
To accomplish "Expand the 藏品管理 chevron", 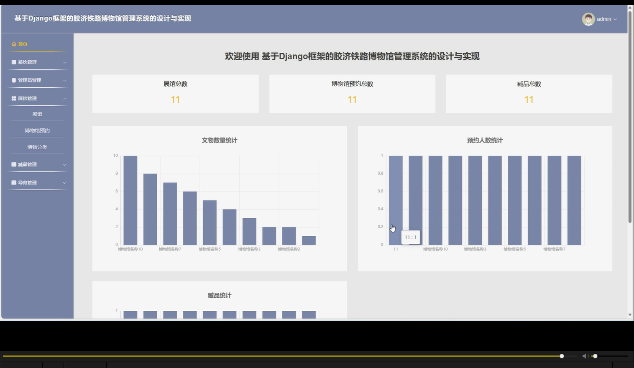I will point(64,165).
